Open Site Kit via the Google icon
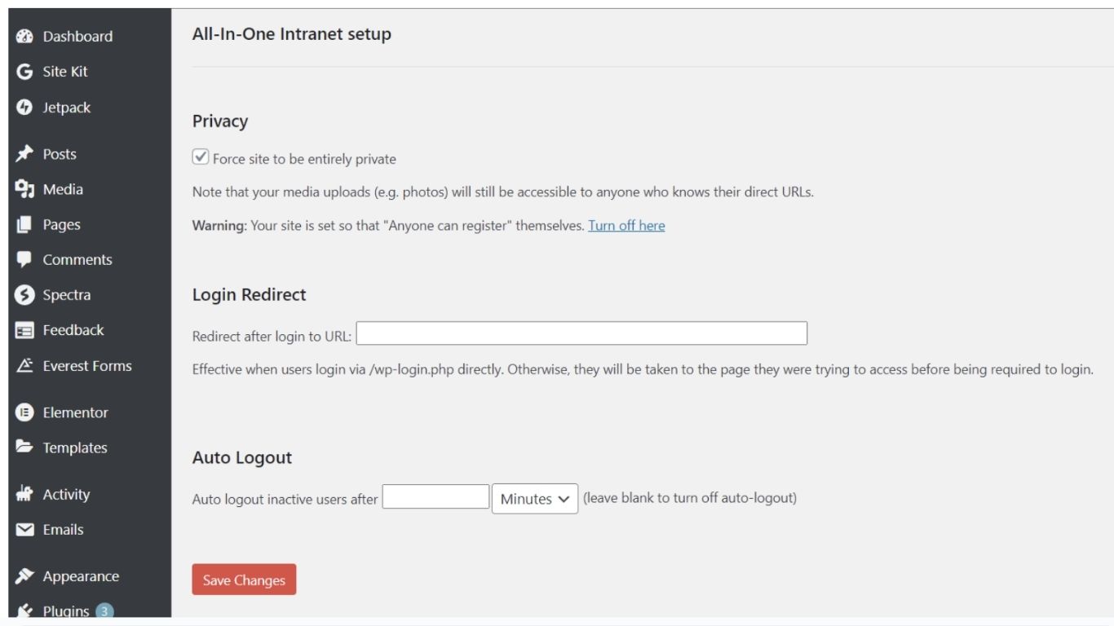Image resolution: width=1114 pixels, height=626 pixels. click(24, 72)
